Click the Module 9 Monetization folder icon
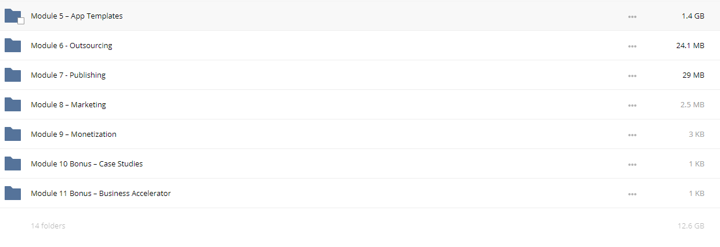The width and height of the screenshot is (720, 247). 13,134
